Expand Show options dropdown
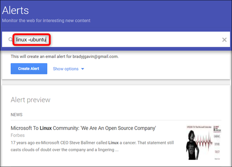This screenshot has width=232, height=167. (69, 69)
